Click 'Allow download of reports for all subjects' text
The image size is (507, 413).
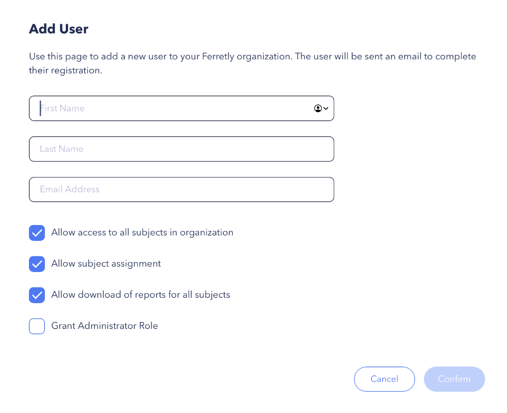click(x=141, y=294)
